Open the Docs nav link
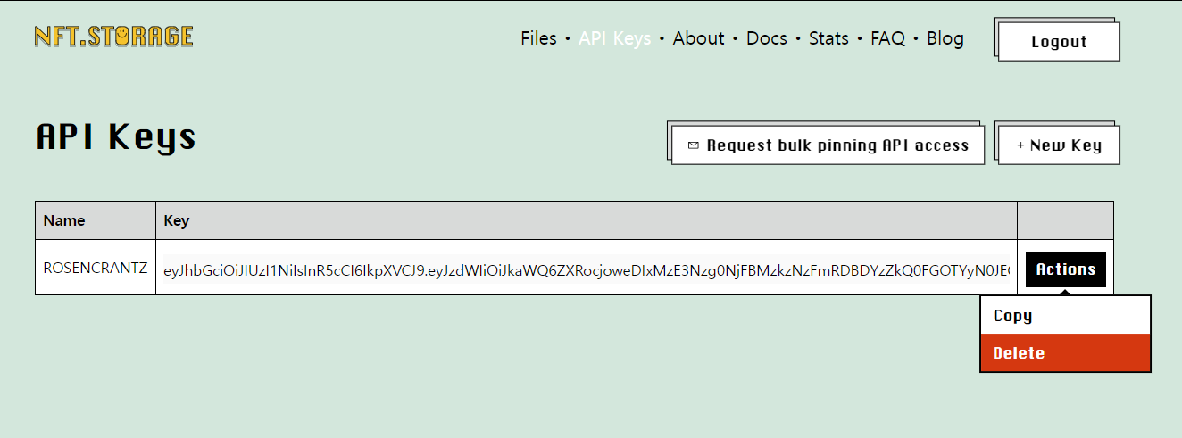 [x=766, y=38]
